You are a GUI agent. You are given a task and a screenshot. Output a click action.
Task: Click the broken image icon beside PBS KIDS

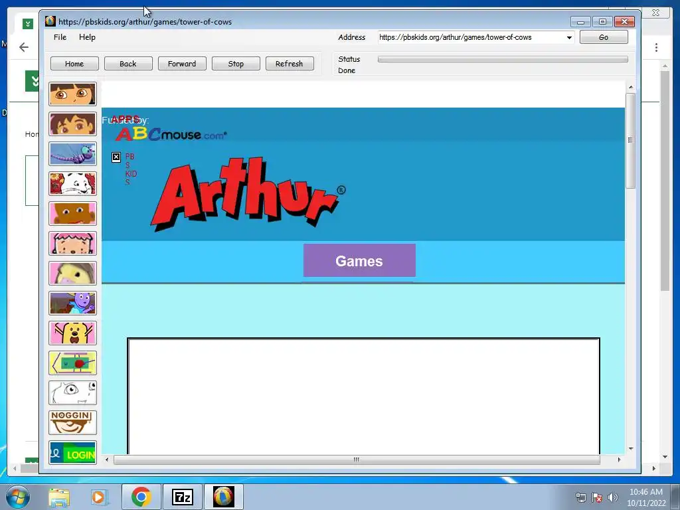(116, 157)
